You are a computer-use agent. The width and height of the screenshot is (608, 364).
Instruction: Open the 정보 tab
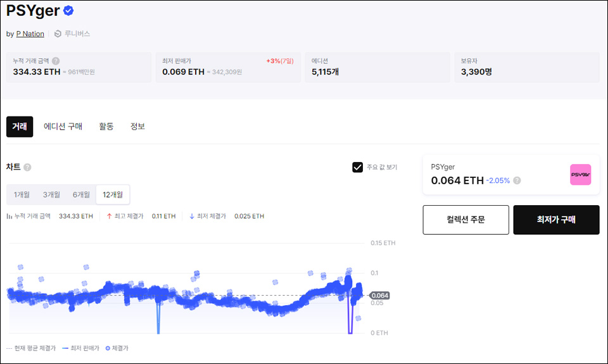click(137, 127)
